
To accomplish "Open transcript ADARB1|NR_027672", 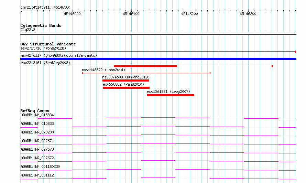I will (x=37, y=158).
